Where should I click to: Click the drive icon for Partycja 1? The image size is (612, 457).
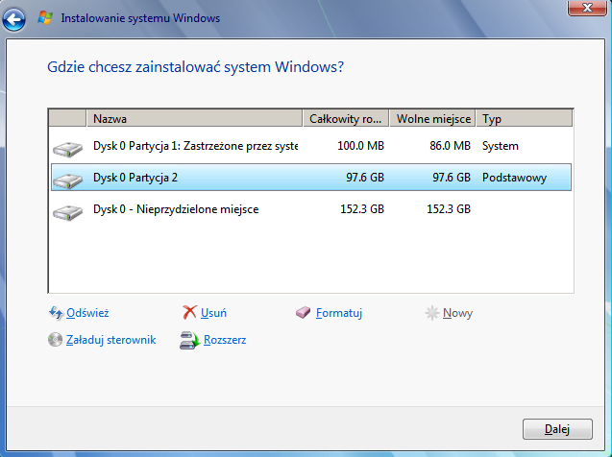tap(68, 149)
